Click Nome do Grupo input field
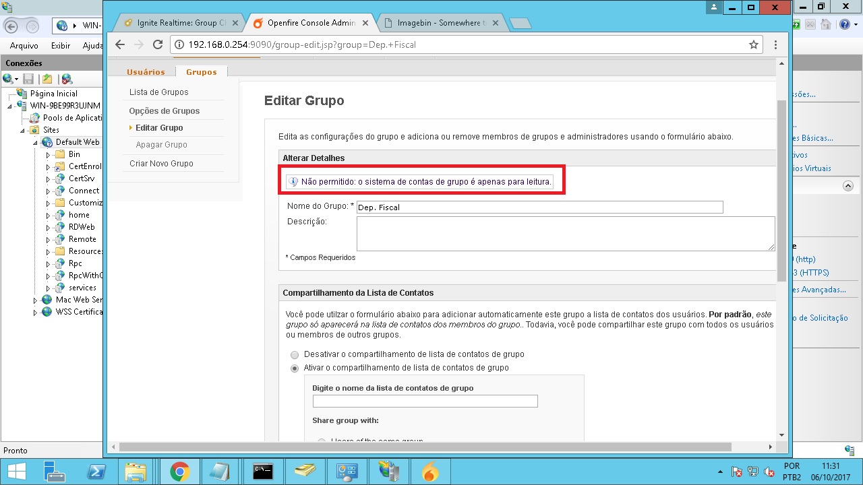863x485 pixels. (539, 207)
